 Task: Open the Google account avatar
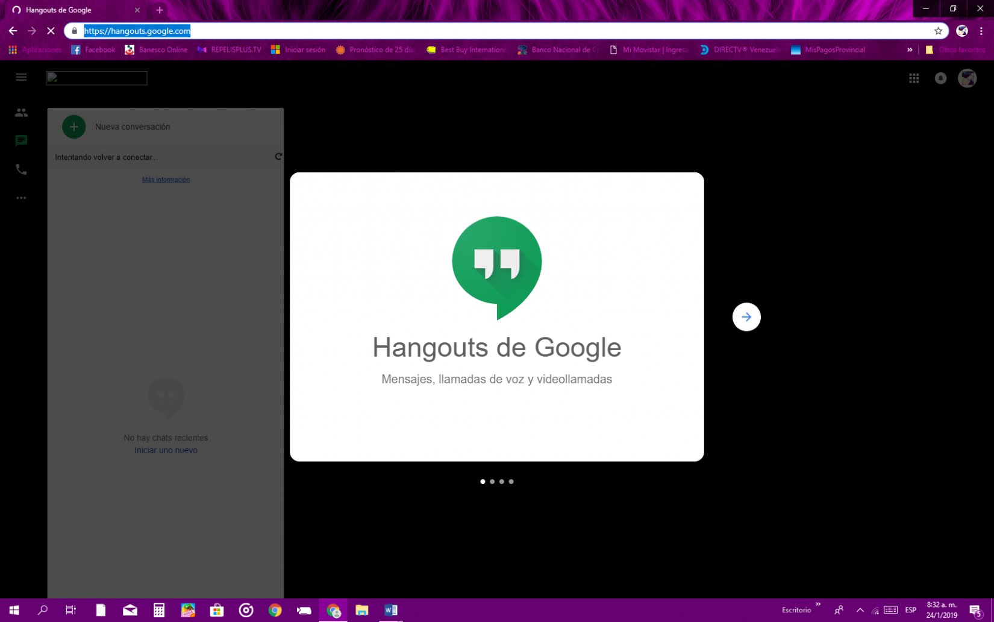967,78
